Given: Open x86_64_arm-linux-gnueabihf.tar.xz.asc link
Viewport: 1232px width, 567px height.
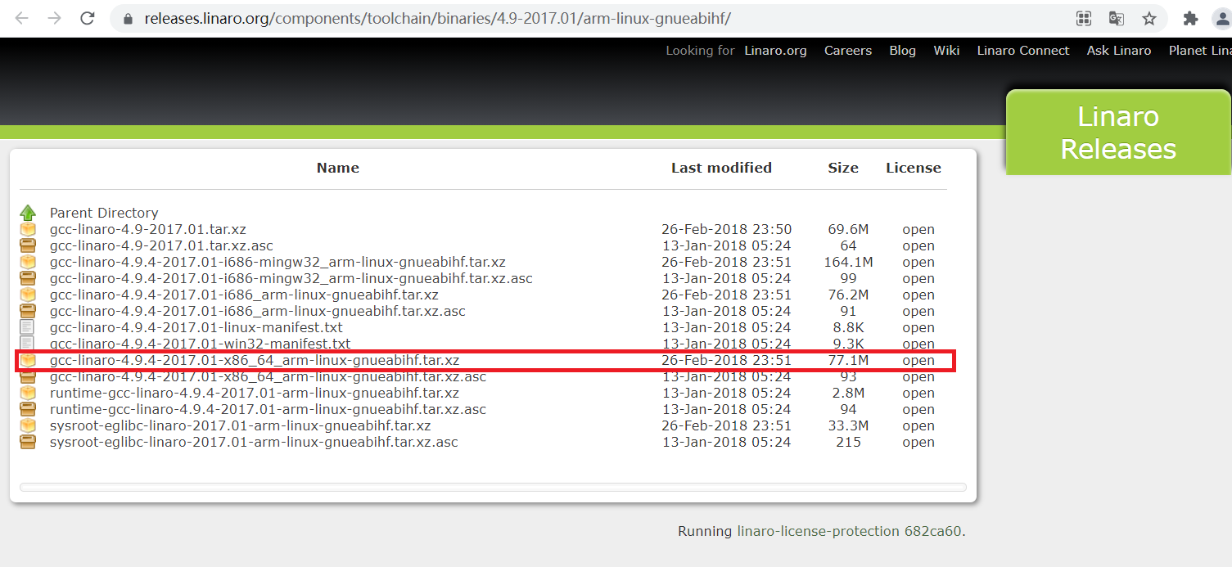Looking at the screenshot, I should point(269,376).
